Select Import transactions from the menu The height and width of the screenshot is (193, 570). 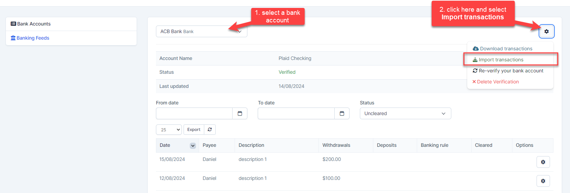(501, 60)
